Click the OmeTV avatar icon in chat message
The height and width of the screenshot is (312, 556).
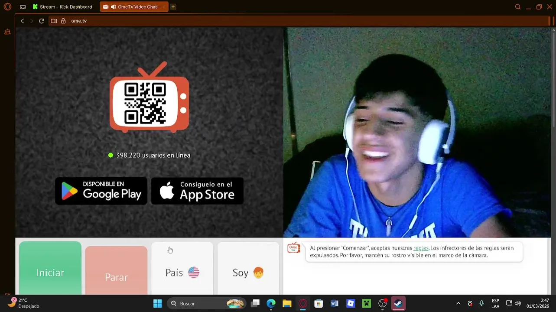point(294,248)
